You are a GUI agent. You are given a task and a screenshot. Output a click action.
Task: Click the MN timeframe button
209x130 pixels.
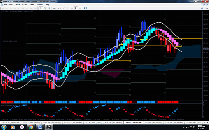pyautogui.click(x=35, y=8)
